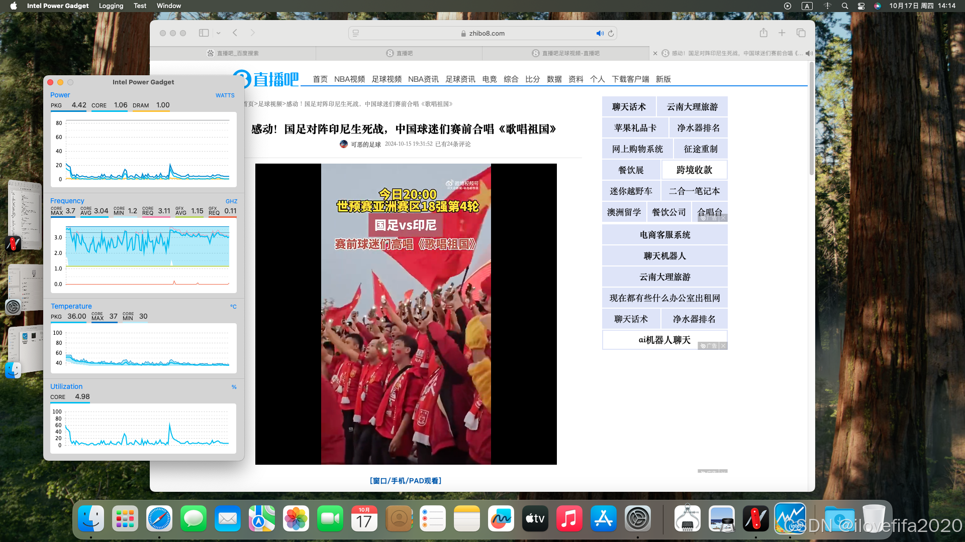Open Control Center in the menu bar
Viewport: 965px width, 542px height.
point(861,6)
